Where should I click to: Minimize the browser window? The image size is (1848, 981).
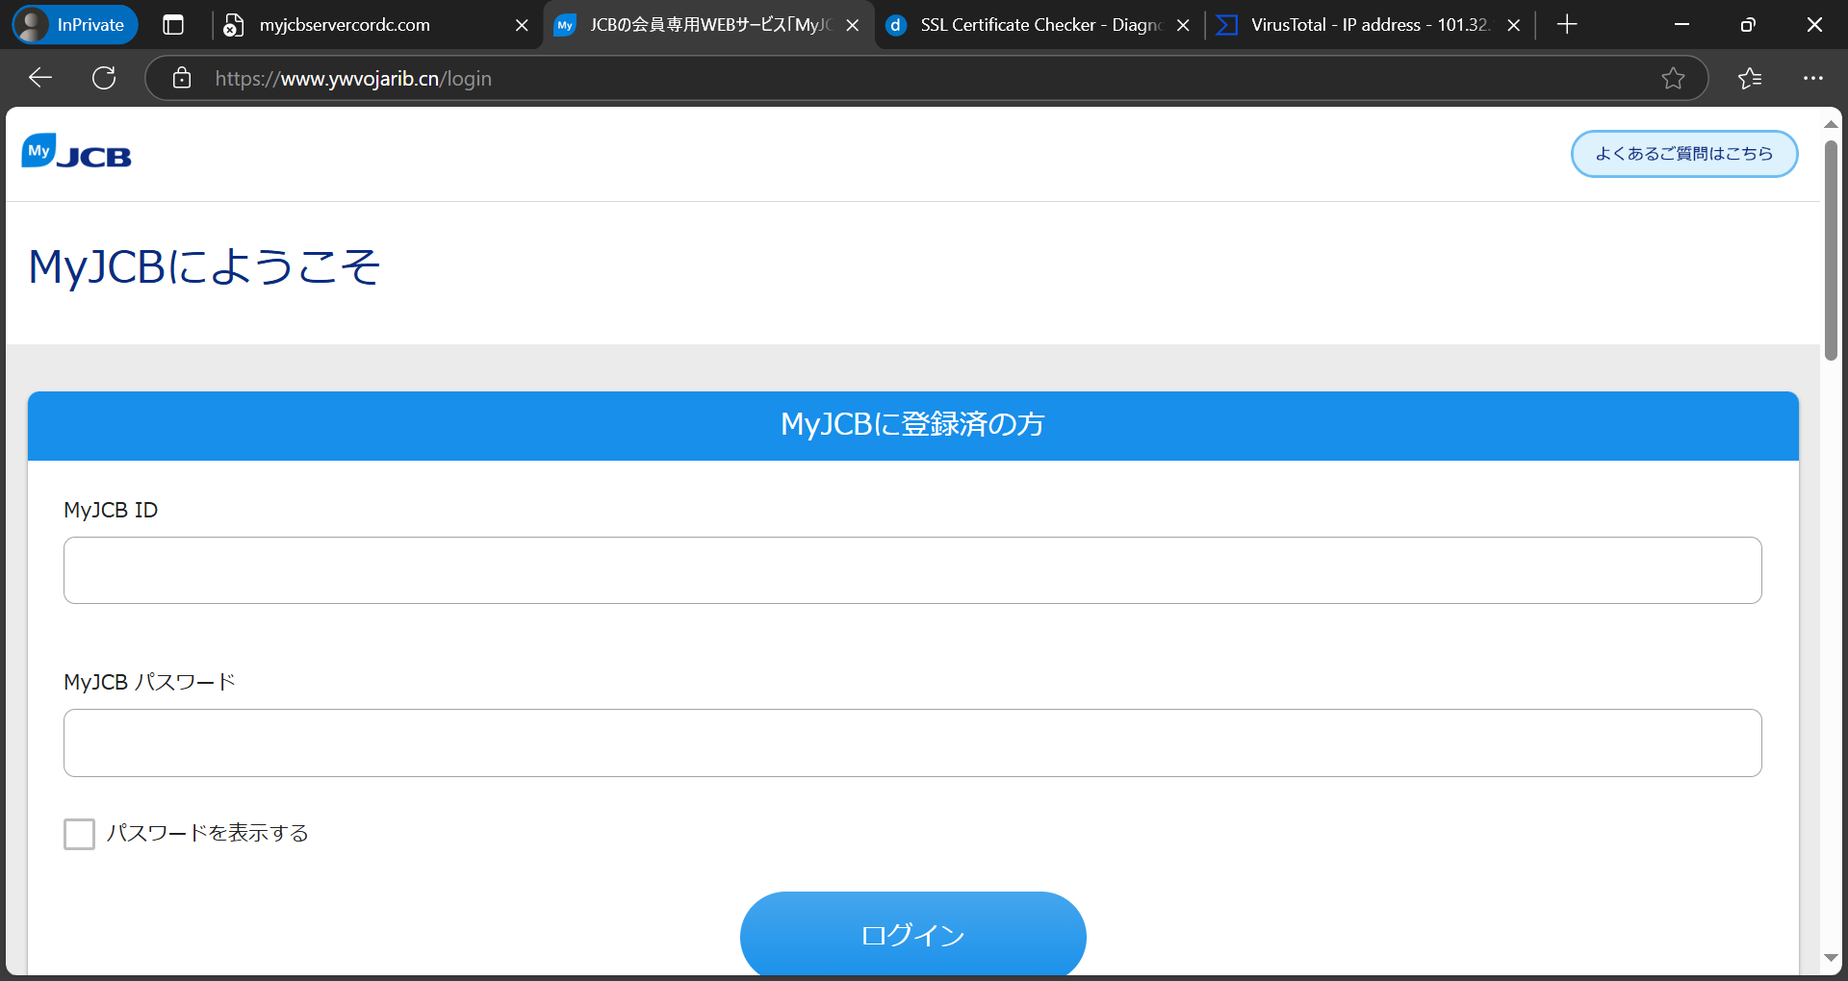(1682, 25)
